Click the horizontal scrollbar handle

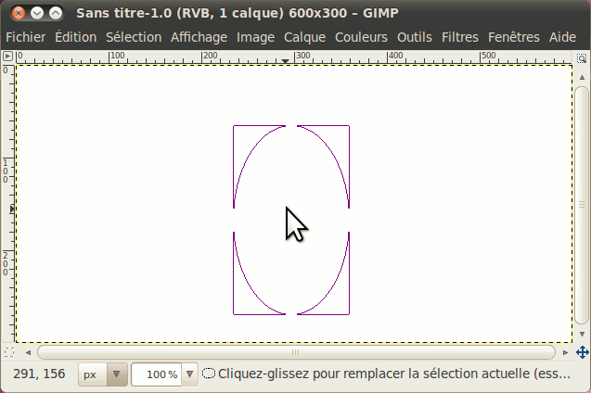(x=295, y=352)
